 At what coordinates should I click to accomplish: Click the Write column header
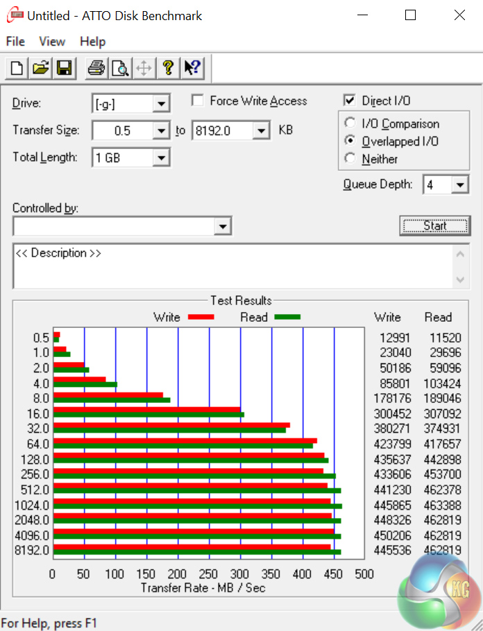pyautogui.click(x=387, y=317)
